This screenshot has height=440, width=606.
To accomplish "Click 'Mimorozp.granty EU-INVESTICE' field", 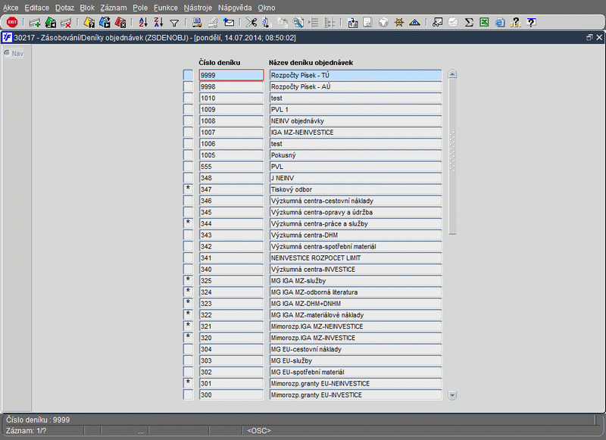I will 355,395.
